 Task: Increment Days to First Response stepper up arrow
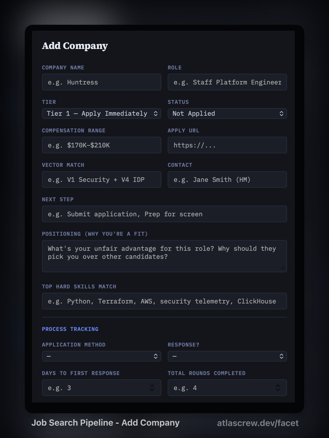click(152, 386)
